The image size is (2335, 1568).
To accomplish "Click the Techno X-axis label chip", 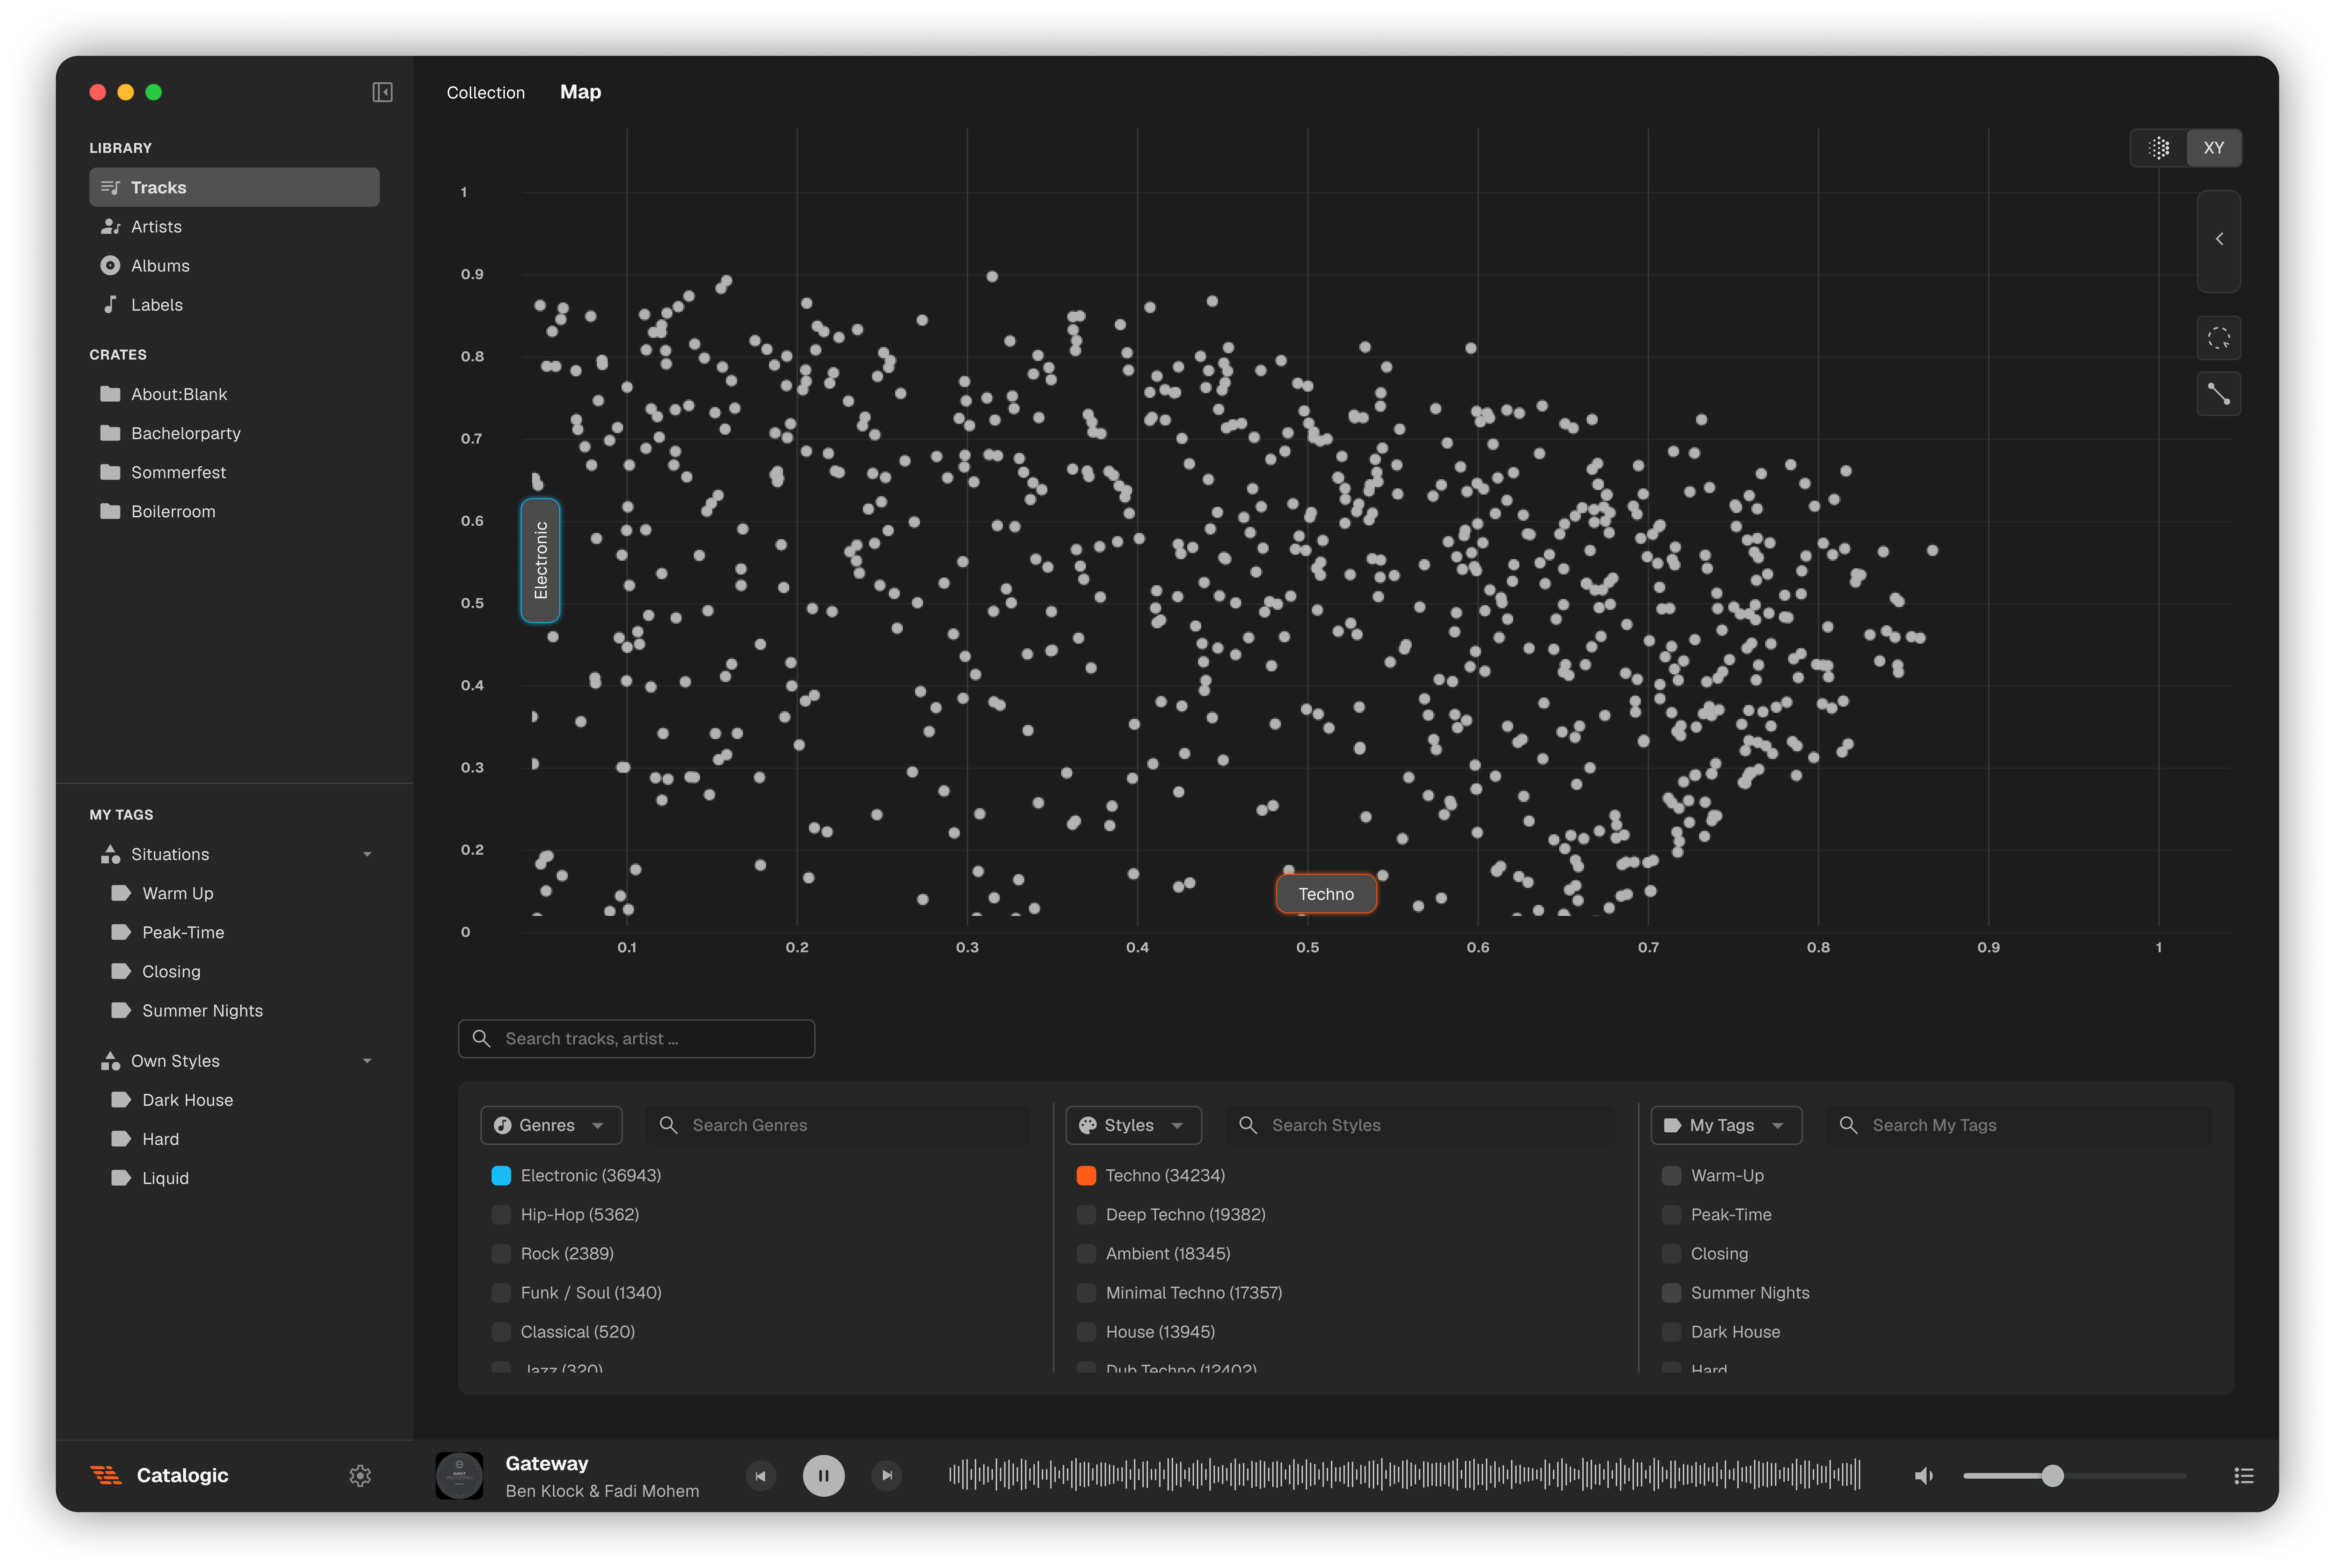I will (x=1326, y=894).
